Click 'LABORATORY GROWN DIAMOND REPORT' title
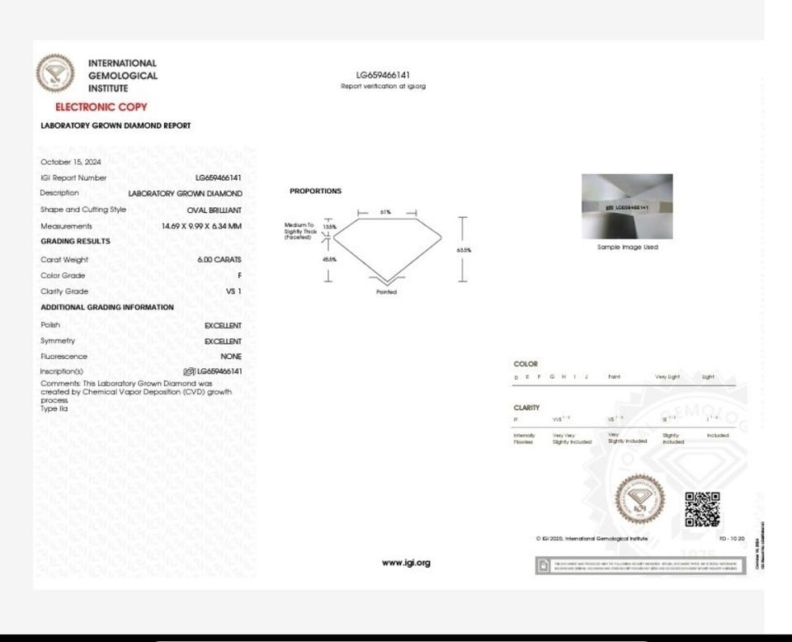The image size is (792, 642). tap(115, 125)
